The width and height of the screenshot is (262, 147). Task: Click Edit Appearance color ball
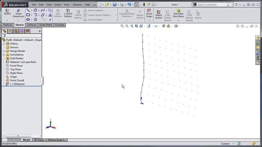[x=164, y=26]
